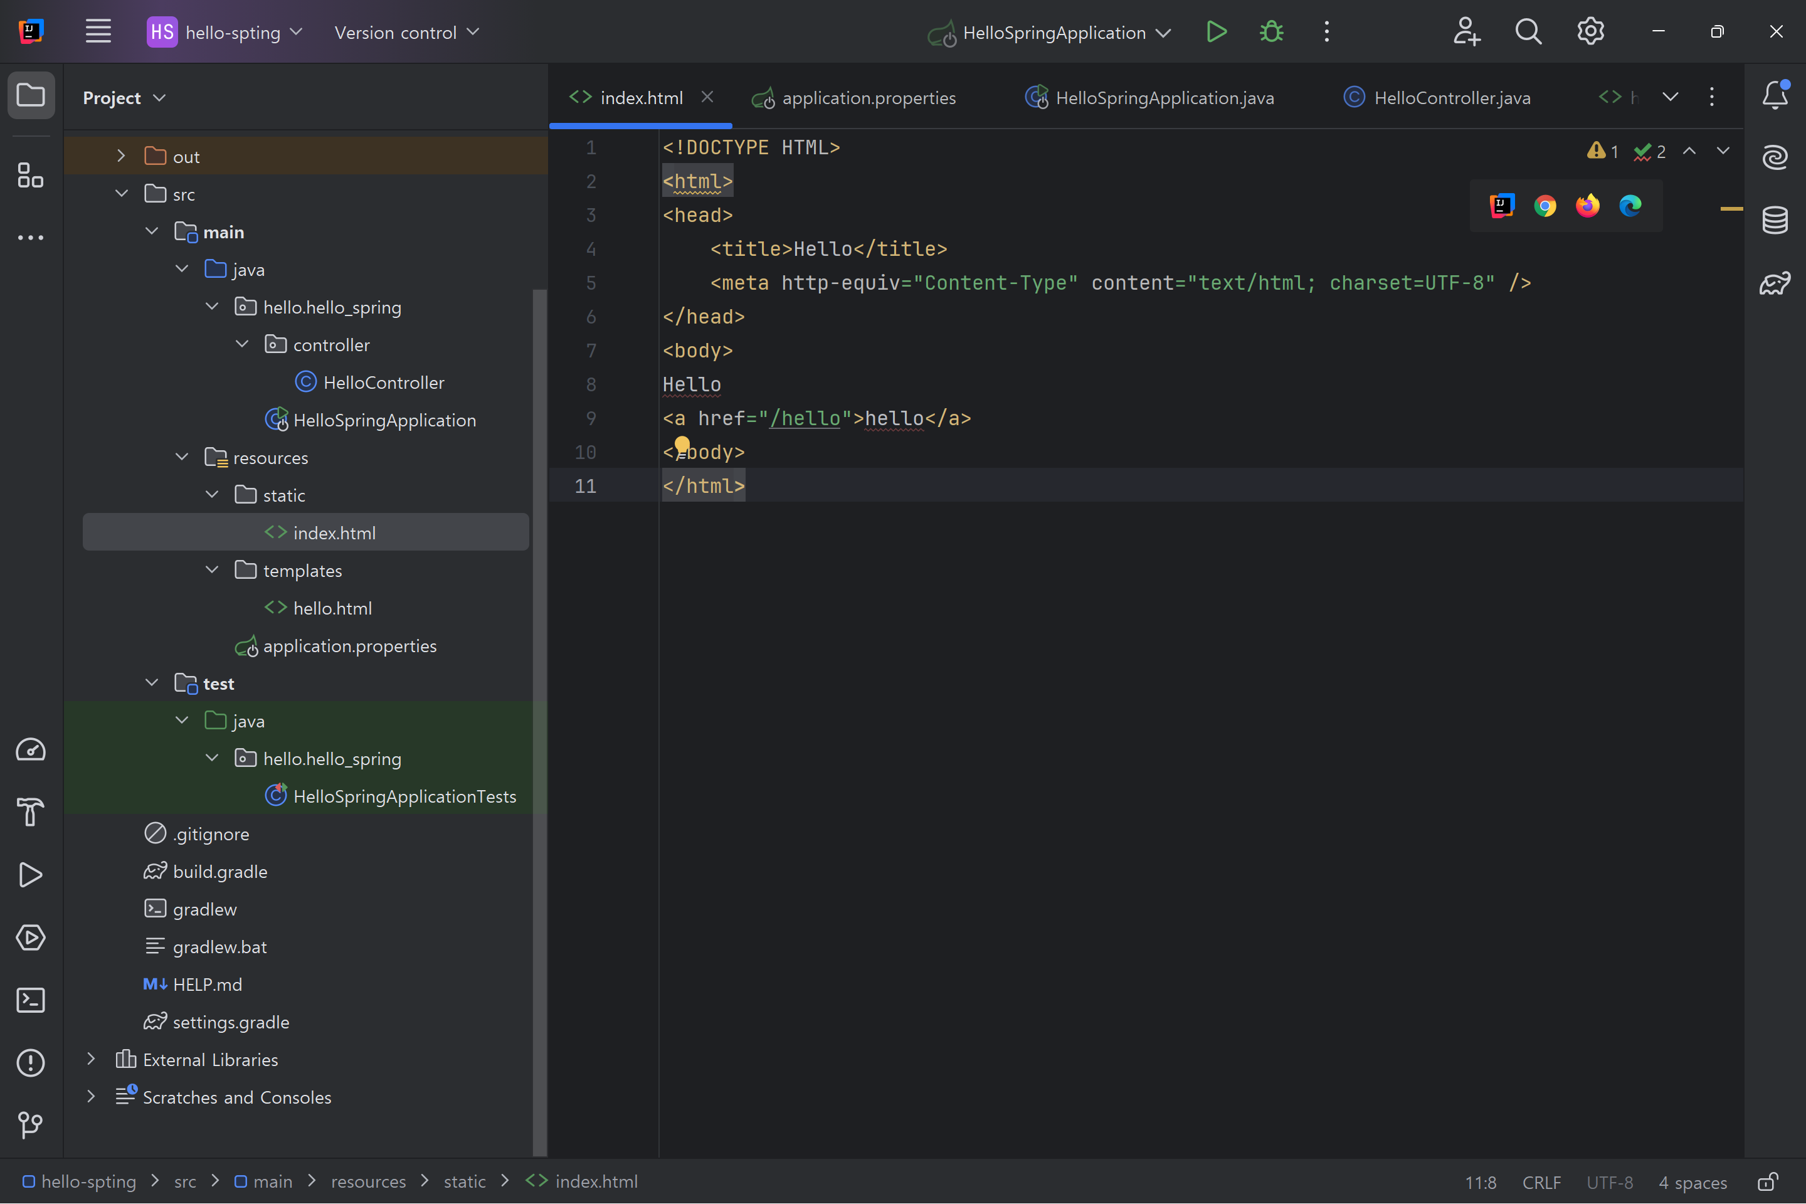This screenshot has height=1204, width=1806.
Task: Open the Structure tool window
Action: pos(31,175)
